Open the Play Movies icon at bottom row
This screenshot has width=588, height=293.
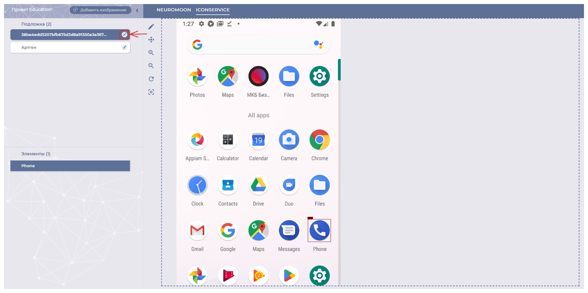(x=228, y=276)
